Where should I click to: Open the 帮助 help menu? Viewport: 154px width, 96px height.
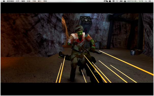click(x=45, y=1)
